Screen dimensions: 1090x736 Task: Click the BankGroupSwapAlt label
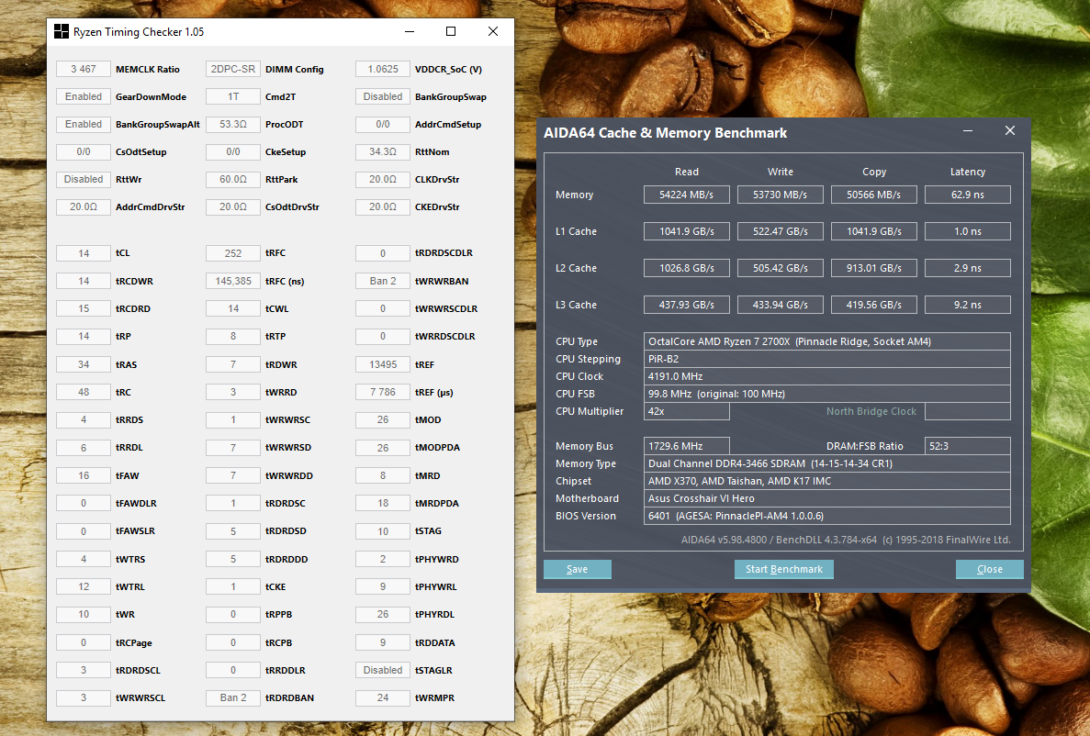point(158,125)
